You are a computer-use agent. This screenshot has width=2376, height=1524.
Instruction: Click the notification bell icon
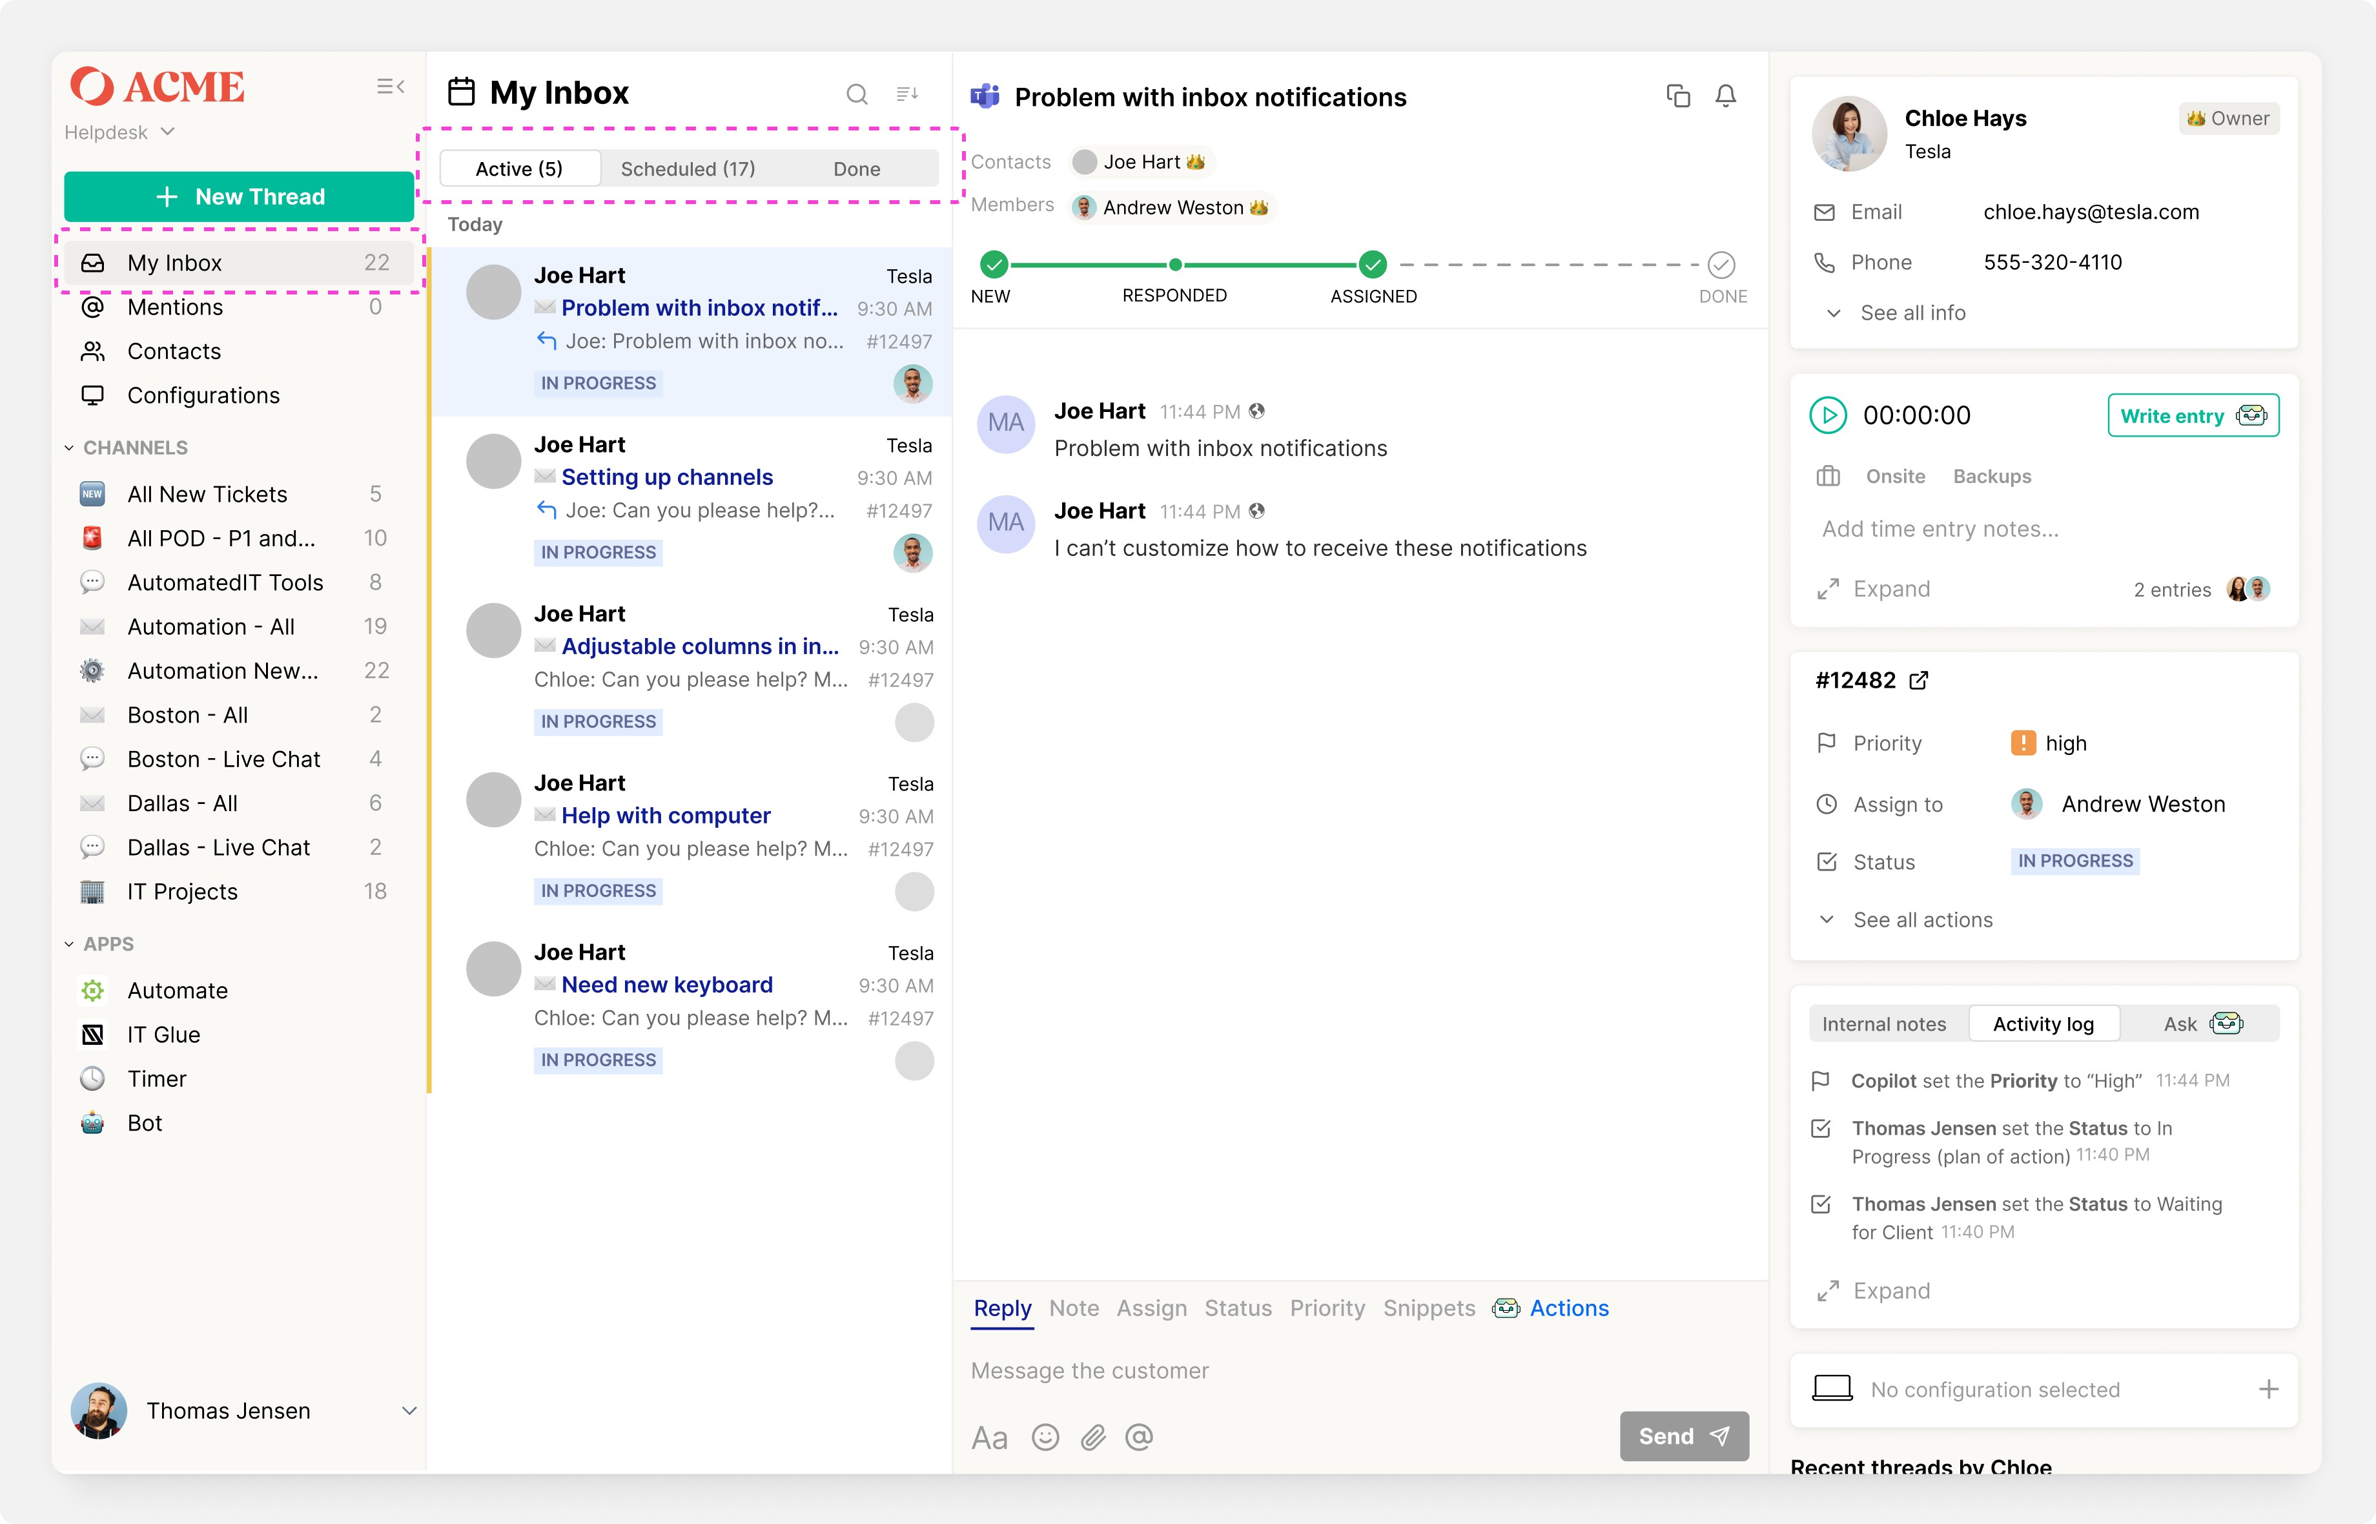(x=1726, y=96)
